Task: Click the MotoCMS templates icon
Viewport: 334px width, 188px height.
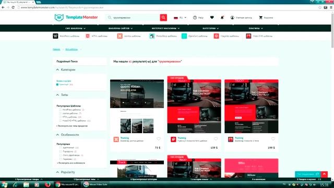Action: click(248, 36)
